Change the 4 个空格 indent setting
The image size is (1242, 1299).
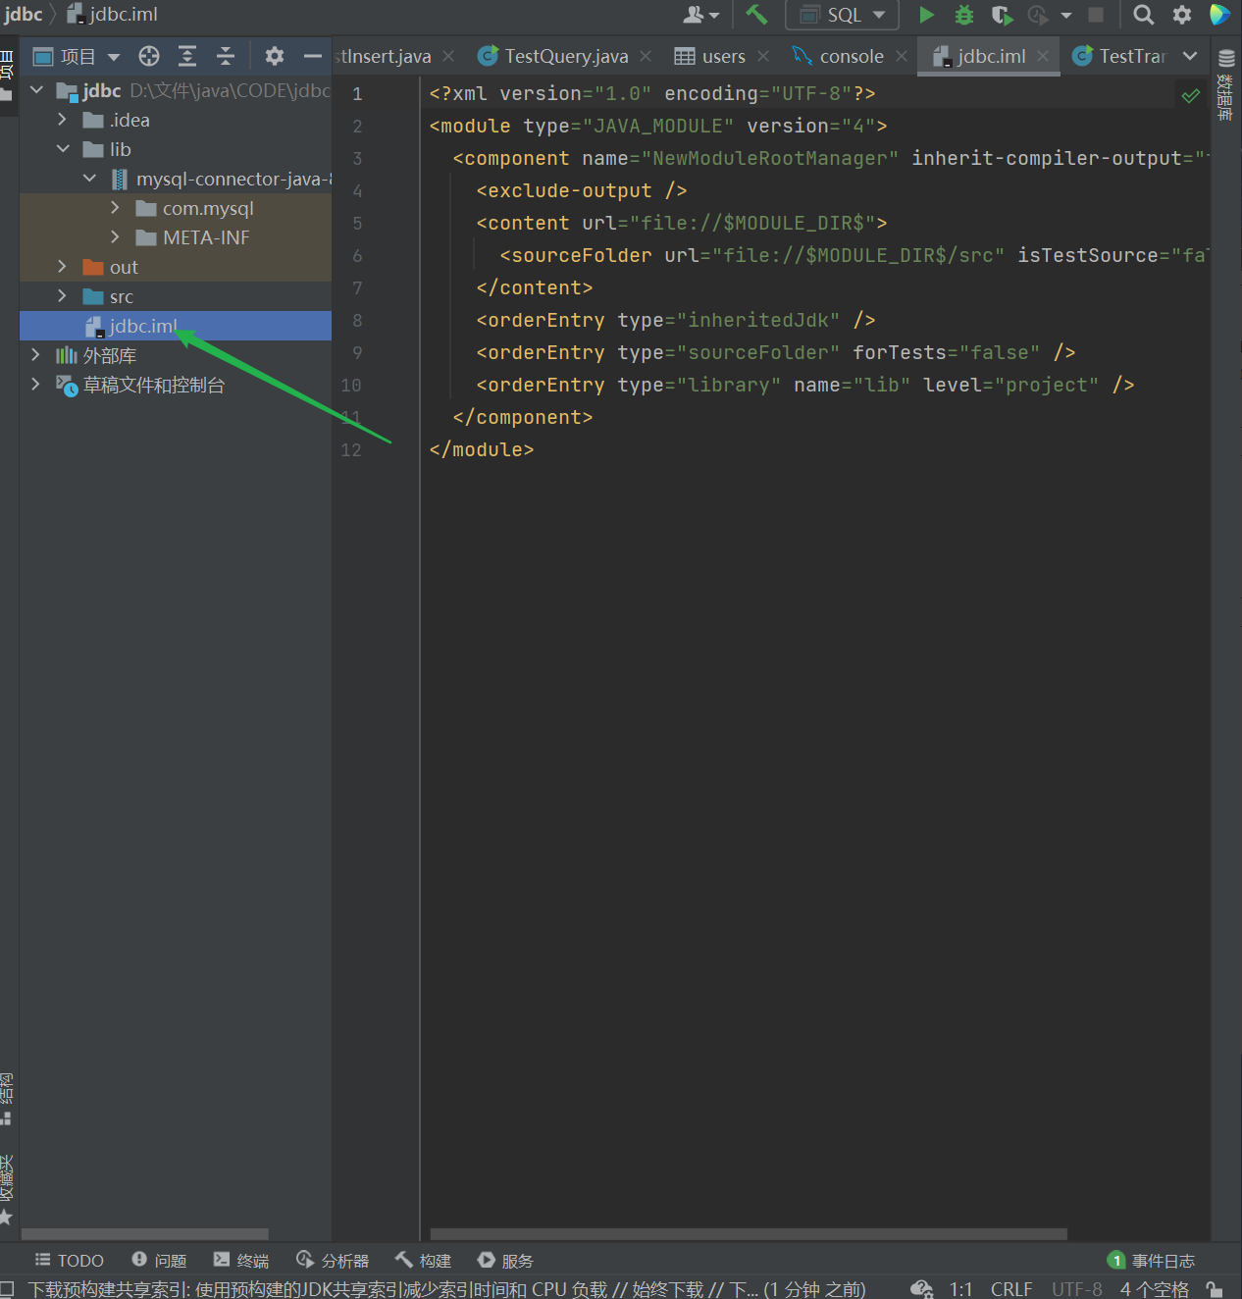(x=1155, y=1289)
